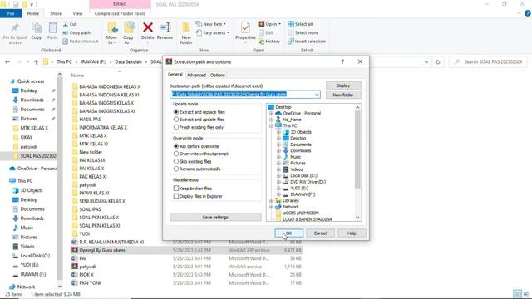Viewport: 532px width, 299px height.
Task: Enable Keep broken files checkbox
Action: pyautogui.click(x=175, y=189)
